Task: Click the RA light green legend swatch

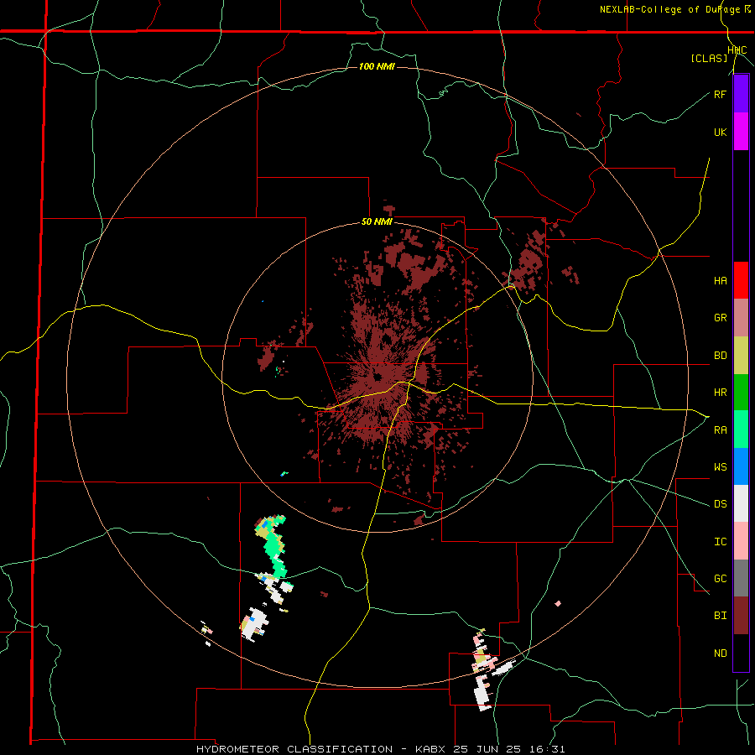Action: [x=741, y=430]
